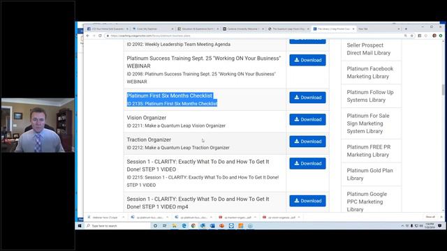Open Seller Prospect Direct Mail Library
The image size is (447, 251).
[x=368, y=49]
